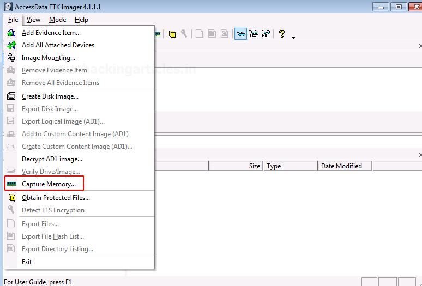
Task: Click the Detect EFS Encryption key toolbar icon
Action: pos(184,34)
